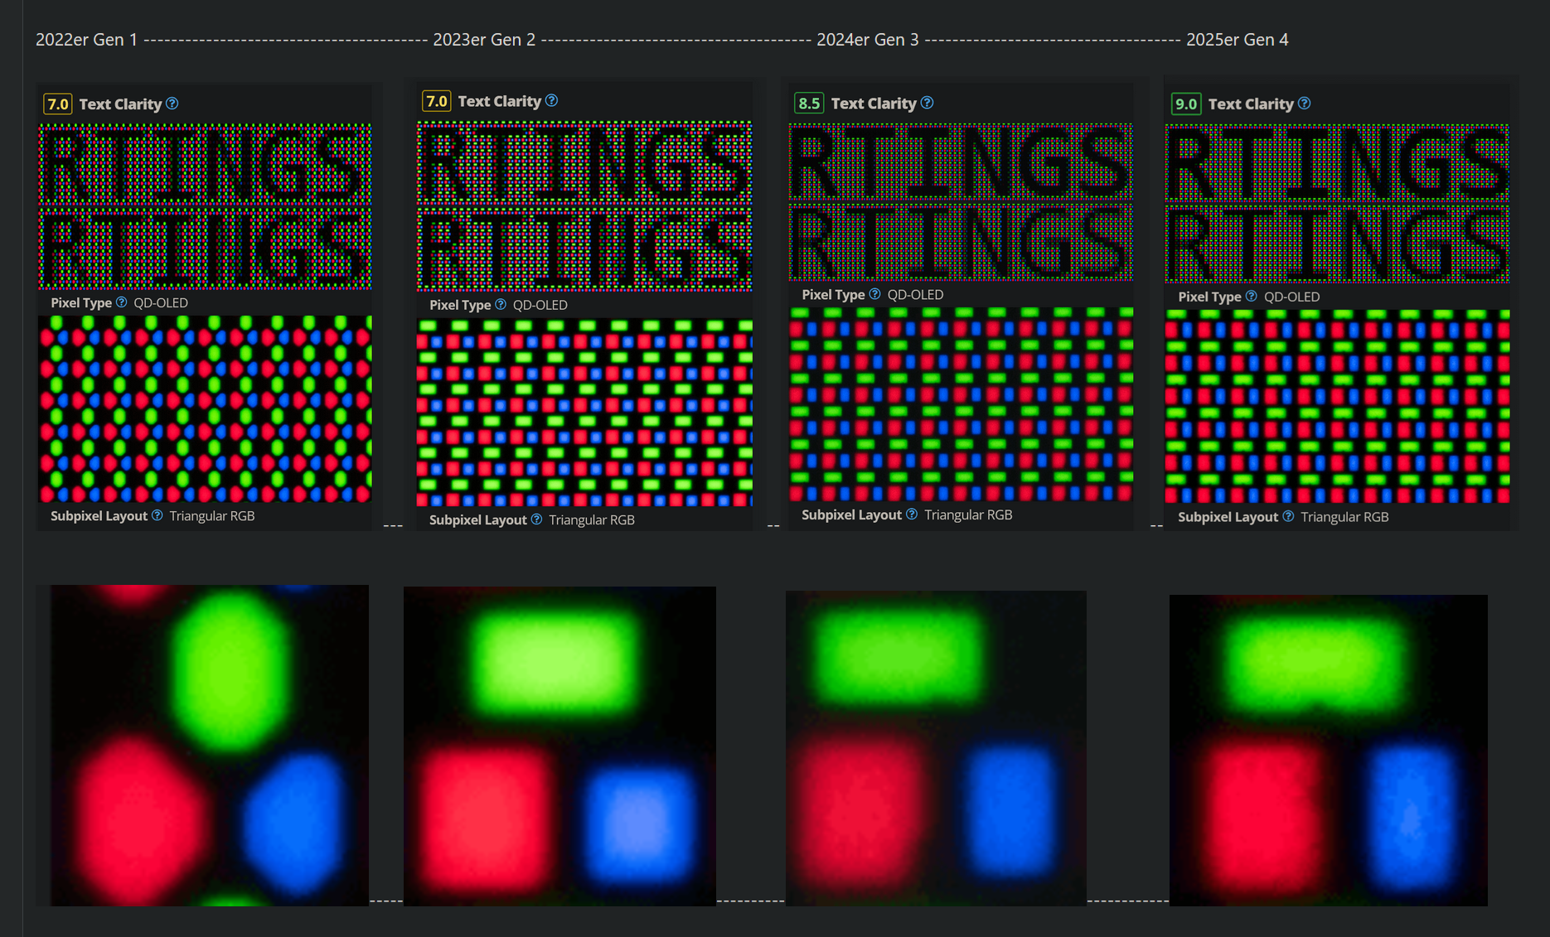Open Text Clarity help icon under Gen 2
This screenshot has height=937, width=1550.
point(552,100)
